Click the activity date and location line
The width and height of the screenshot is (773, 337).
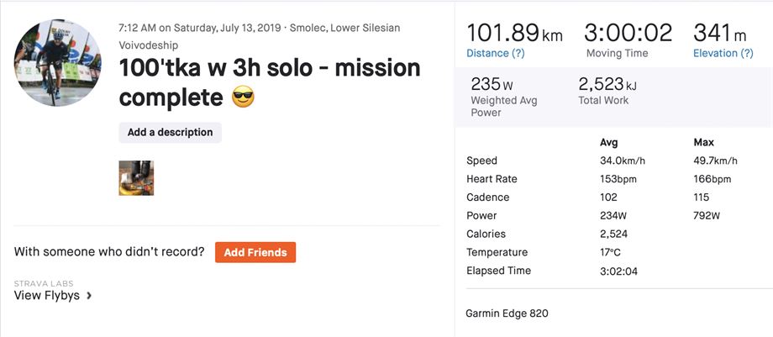coord(260,28)
